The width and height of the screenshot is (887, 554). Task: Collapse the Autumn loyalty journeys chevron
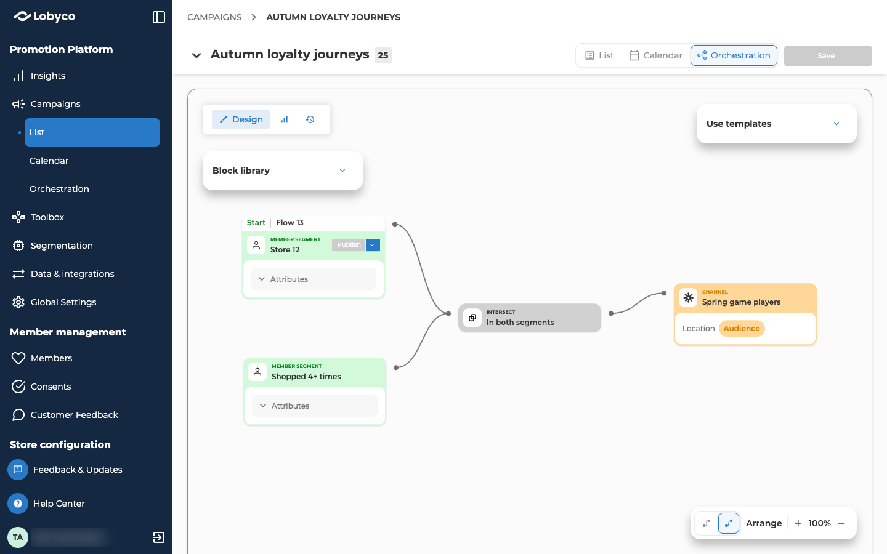pyautogui.click(x=196, y=55)
